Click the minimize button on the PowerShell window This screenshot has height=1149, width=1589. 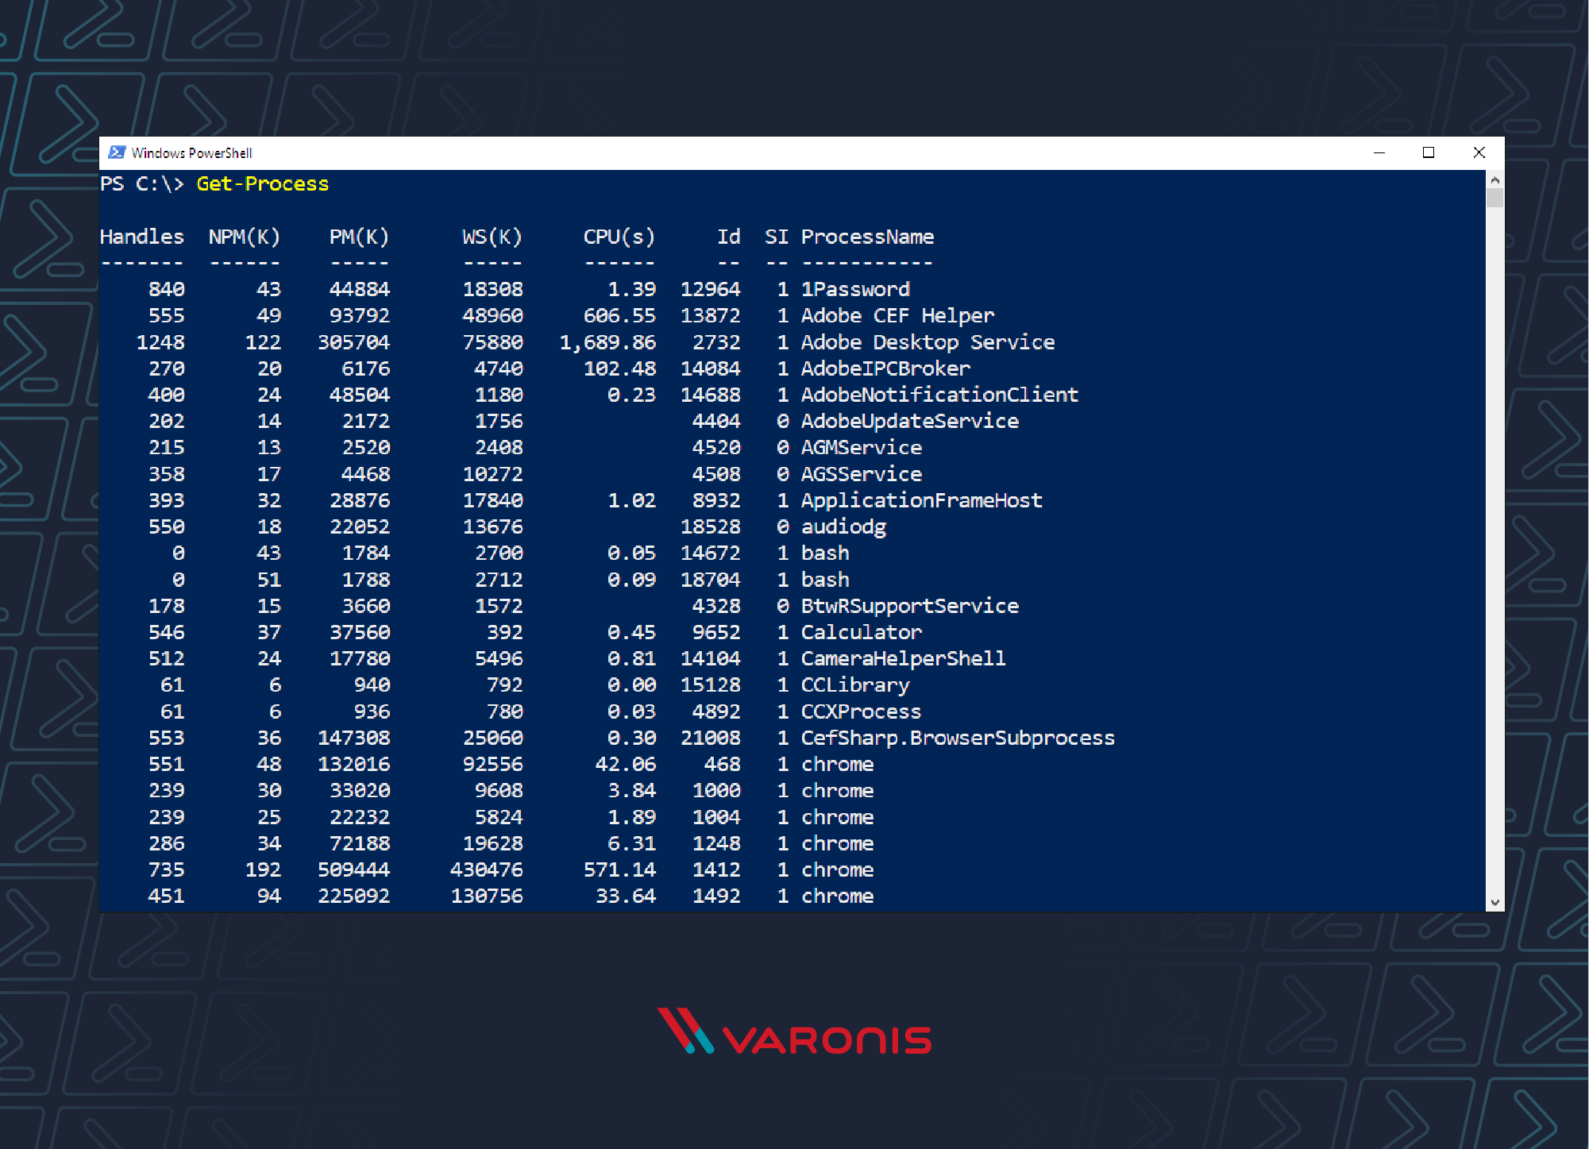coord(1379,152)
